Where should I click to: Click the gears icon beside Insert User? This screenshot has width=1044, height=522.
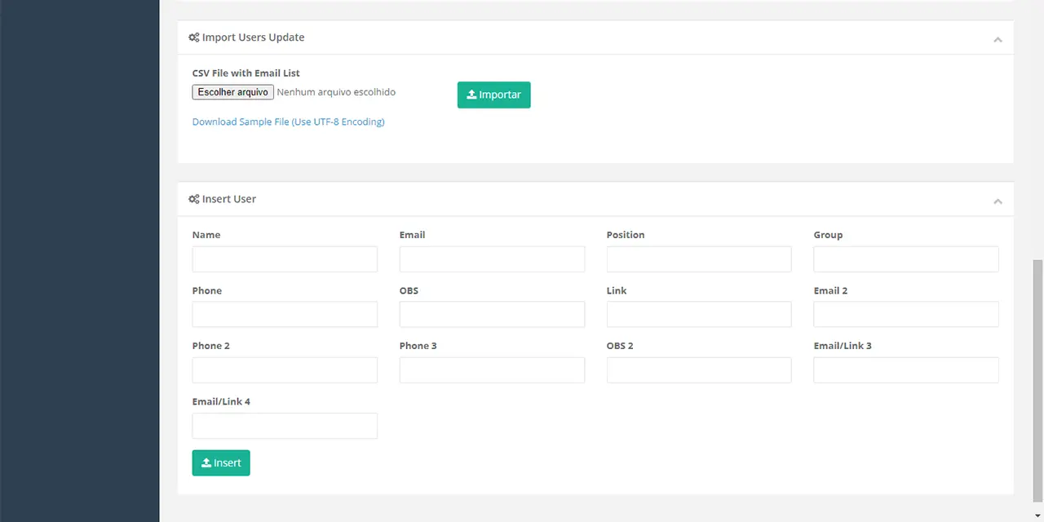194,199
